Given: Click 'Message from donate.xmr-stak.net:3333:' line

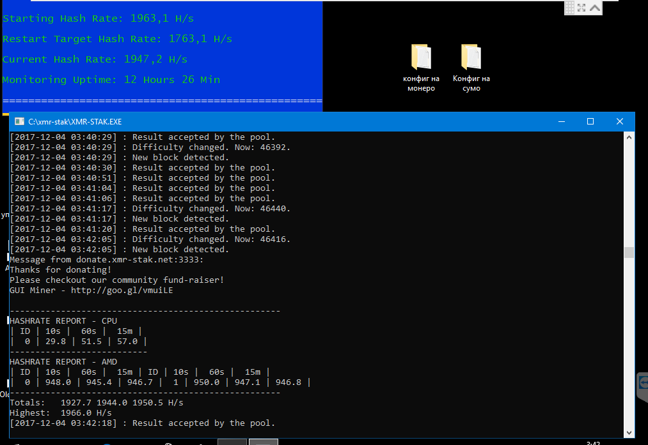Looking at the screenshot, I should point(107,260).
